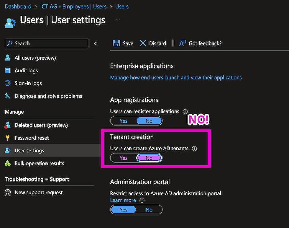Viewport: 289px width, 228px height.
Task: Collapse the sidebar with double chevron
Action: coord(96,43)
